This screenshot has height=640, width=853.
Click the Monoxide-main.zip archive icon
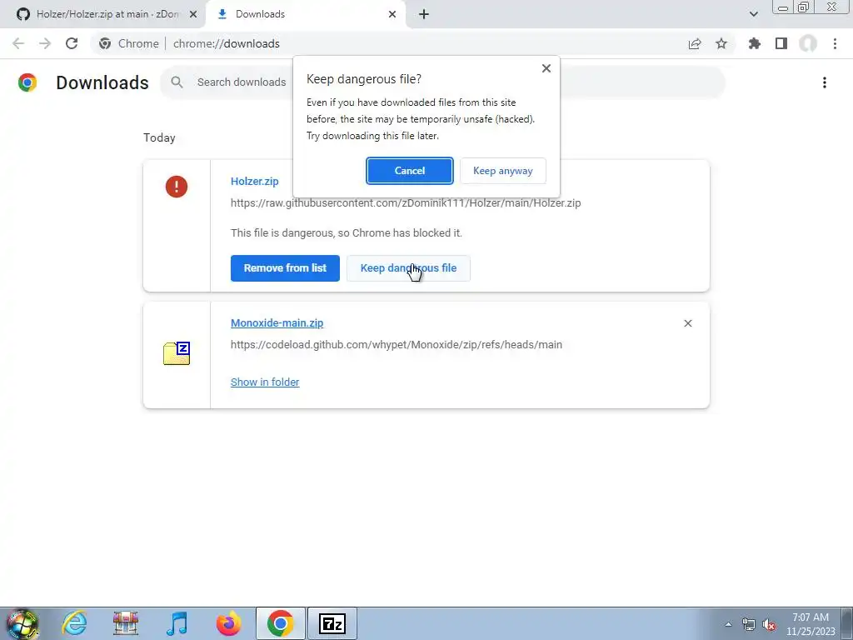tap(177, 353)
